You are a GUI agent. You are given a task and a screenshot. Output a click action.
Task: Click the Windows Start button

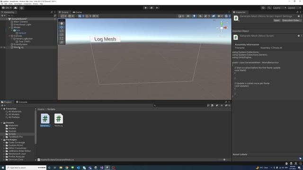tap(3, 168)
